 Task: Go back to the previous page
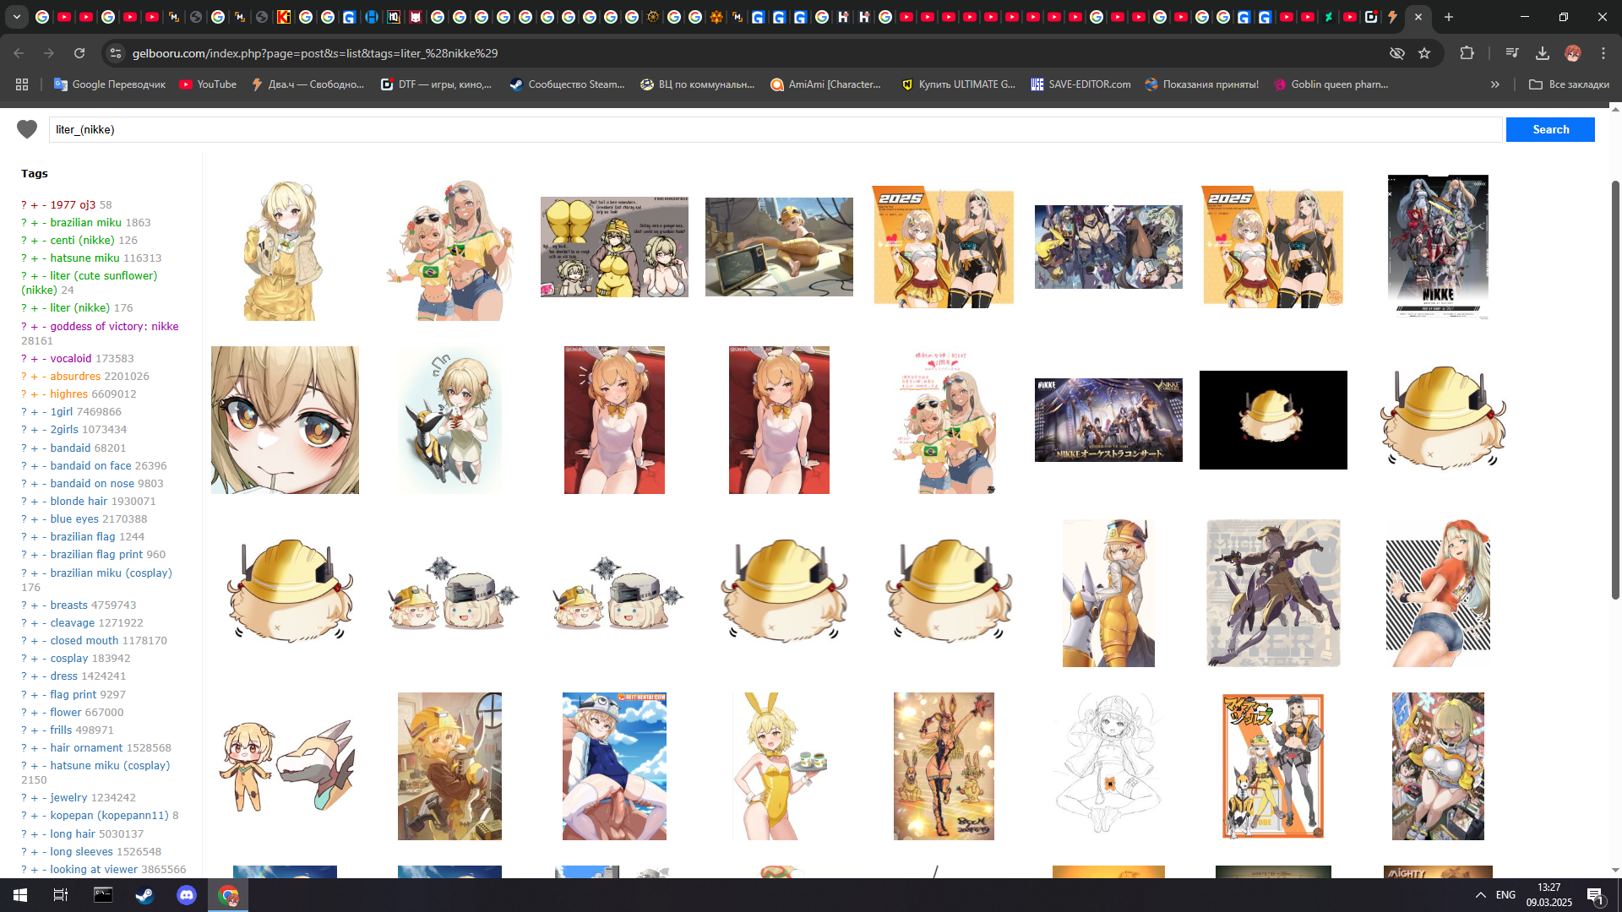[19, 53]
